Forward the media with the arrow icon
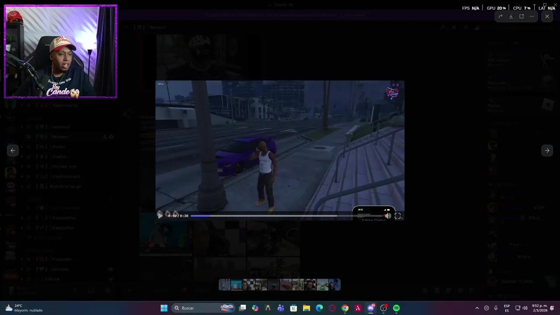Screen dimensions: 560x315 (500, 16)
